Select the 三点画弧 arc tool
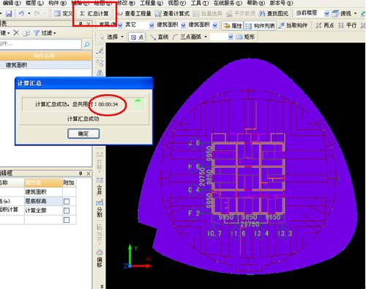366x289 pixels. coord(187,37)
